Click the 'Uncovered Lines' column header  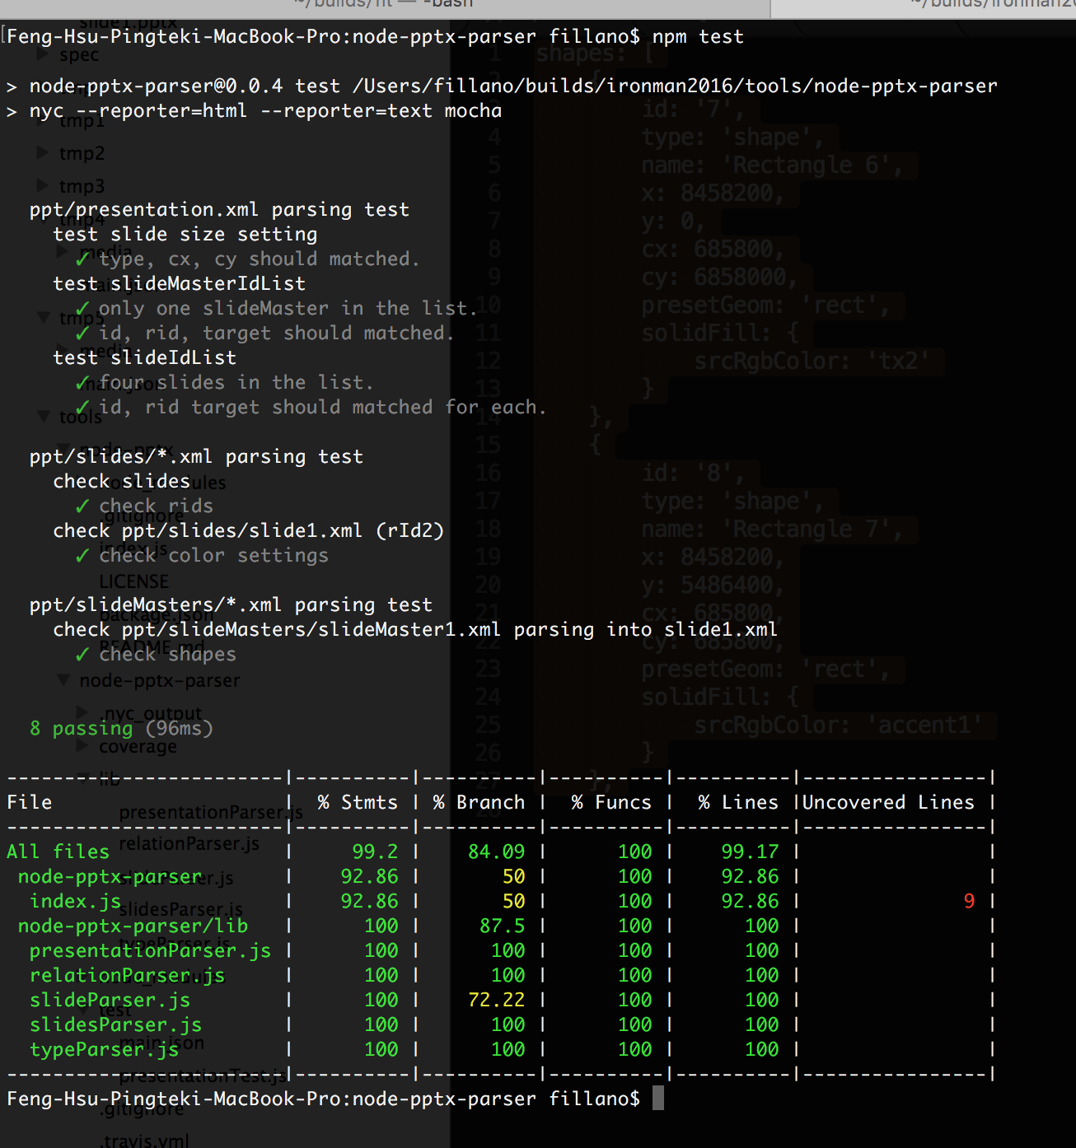(x=888, y=802)
